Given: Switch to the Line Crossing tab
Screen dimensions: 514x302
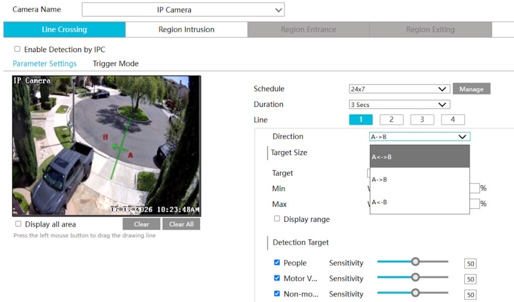Looking at the screenshot, I should tap(64, 30).
